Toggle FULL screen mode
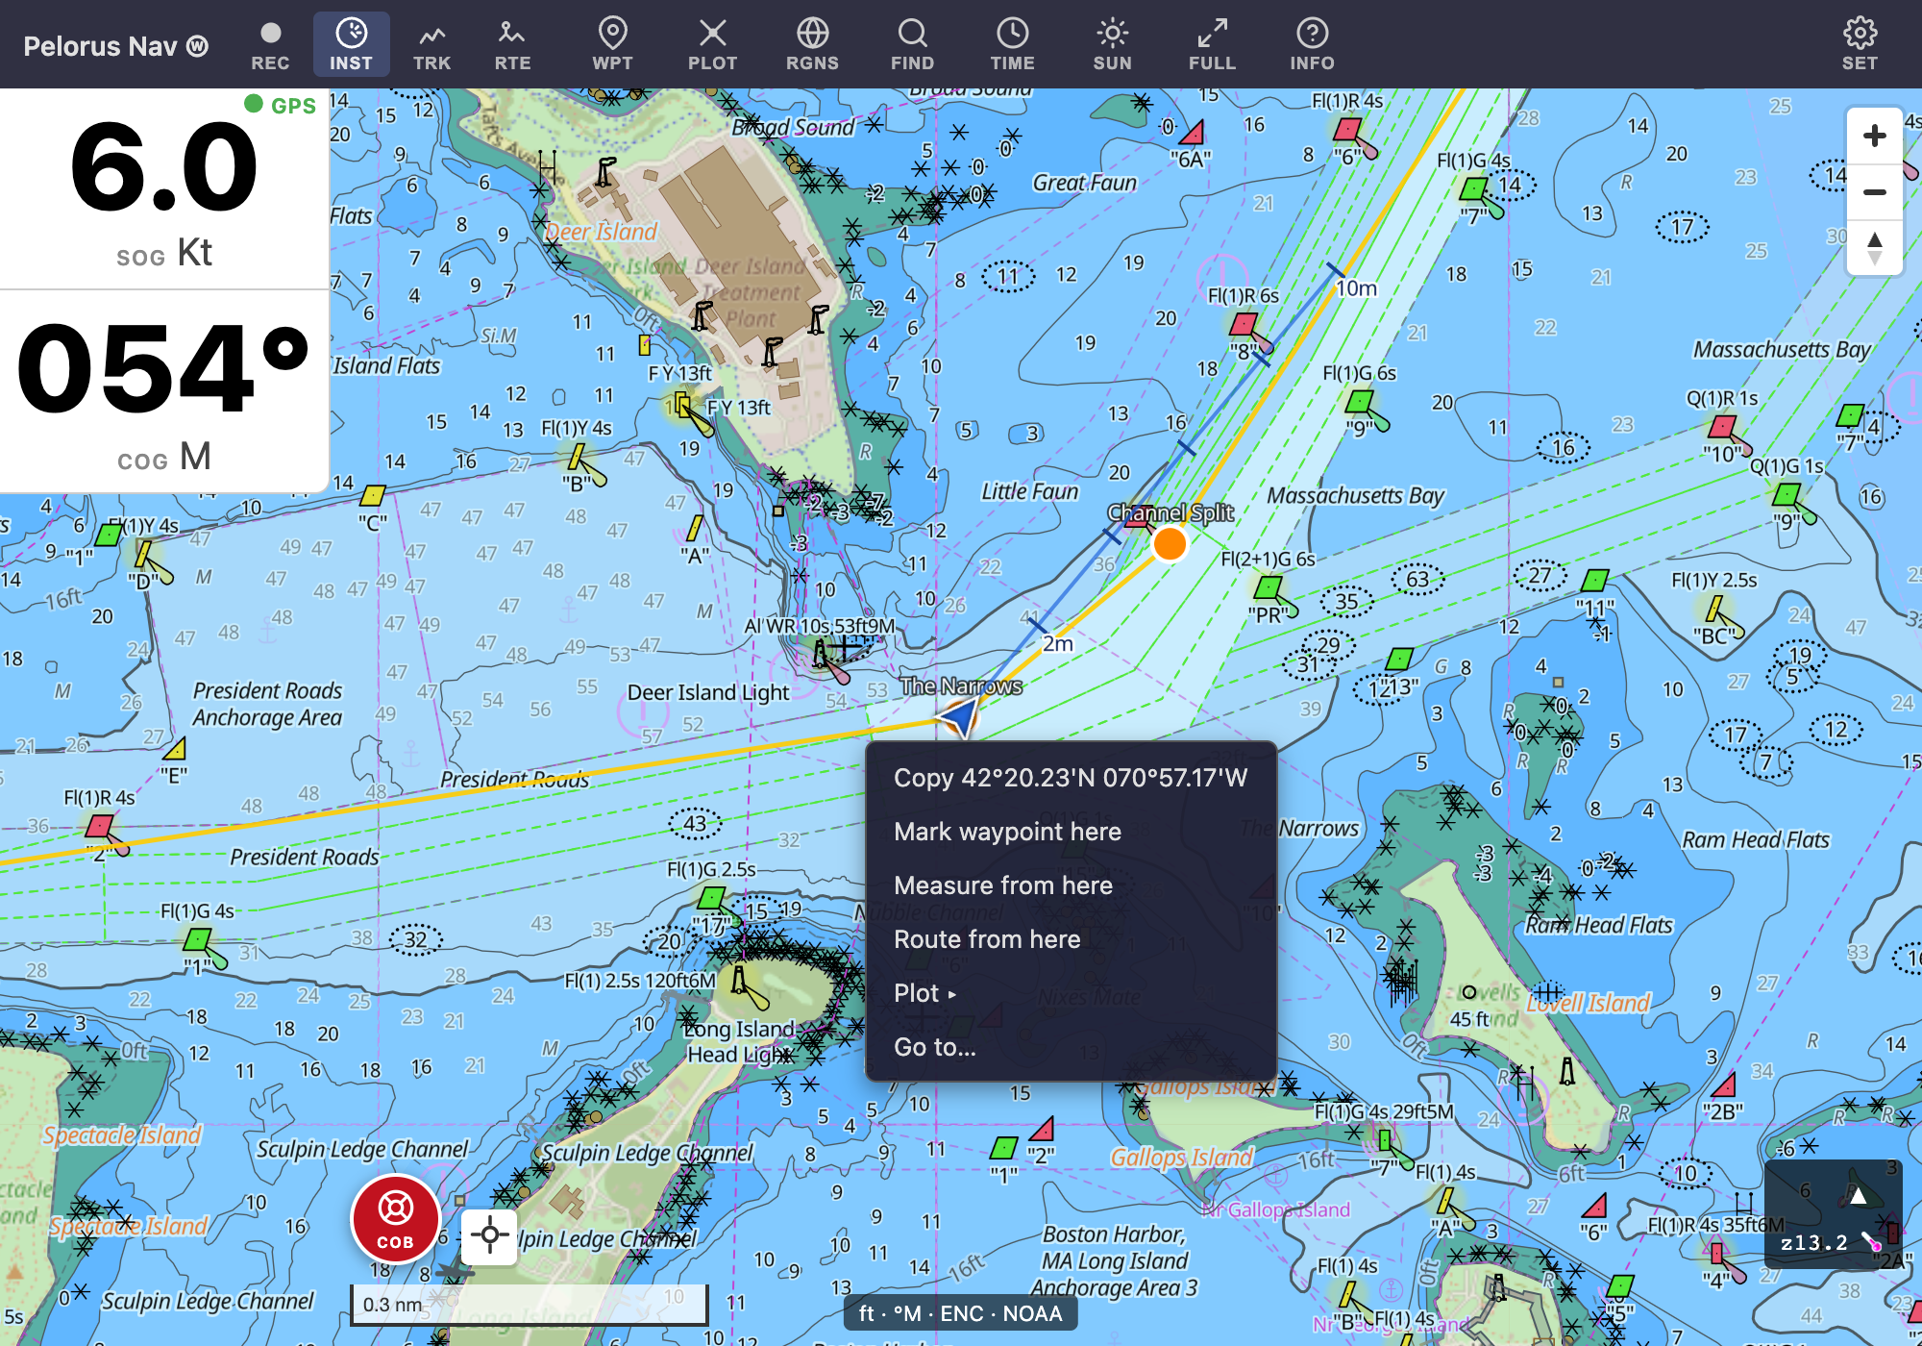Image resolution: width=1922 pixels, height=1346 pixels. tap(1212, 45)
